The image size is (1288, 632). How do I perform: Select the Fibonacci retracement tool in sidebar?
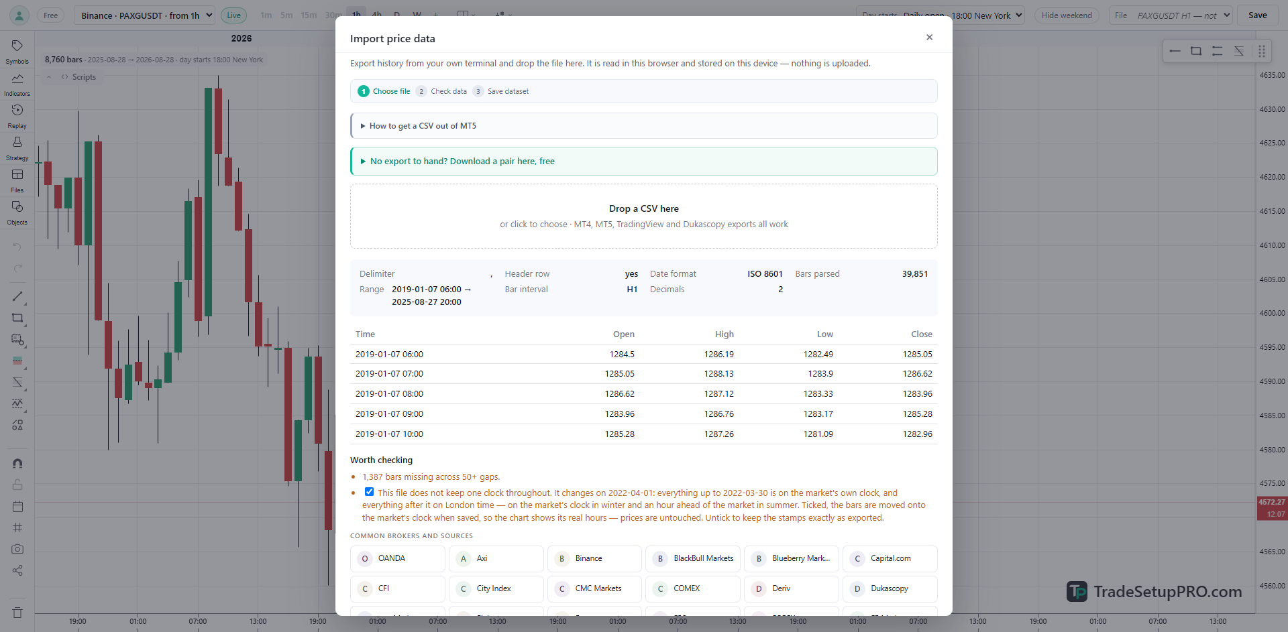[17, 382]
